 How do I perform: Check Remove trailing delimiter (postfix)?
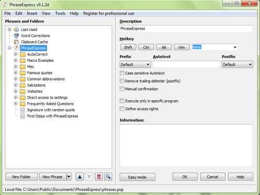pyautogui.click(x=122, y=81)
